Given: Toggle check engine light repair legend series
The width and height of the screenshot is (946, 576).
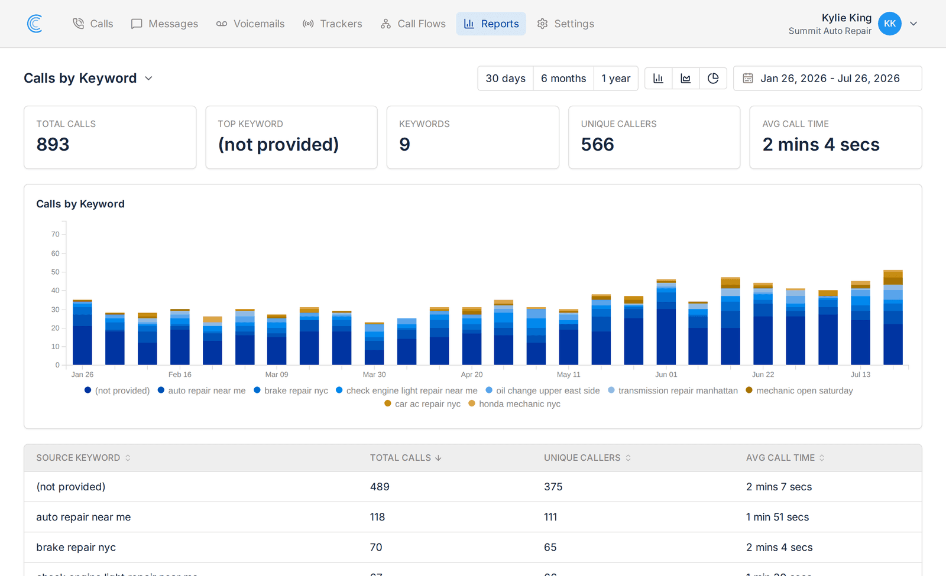Looking at the screenshot, I should pos(407,390).
